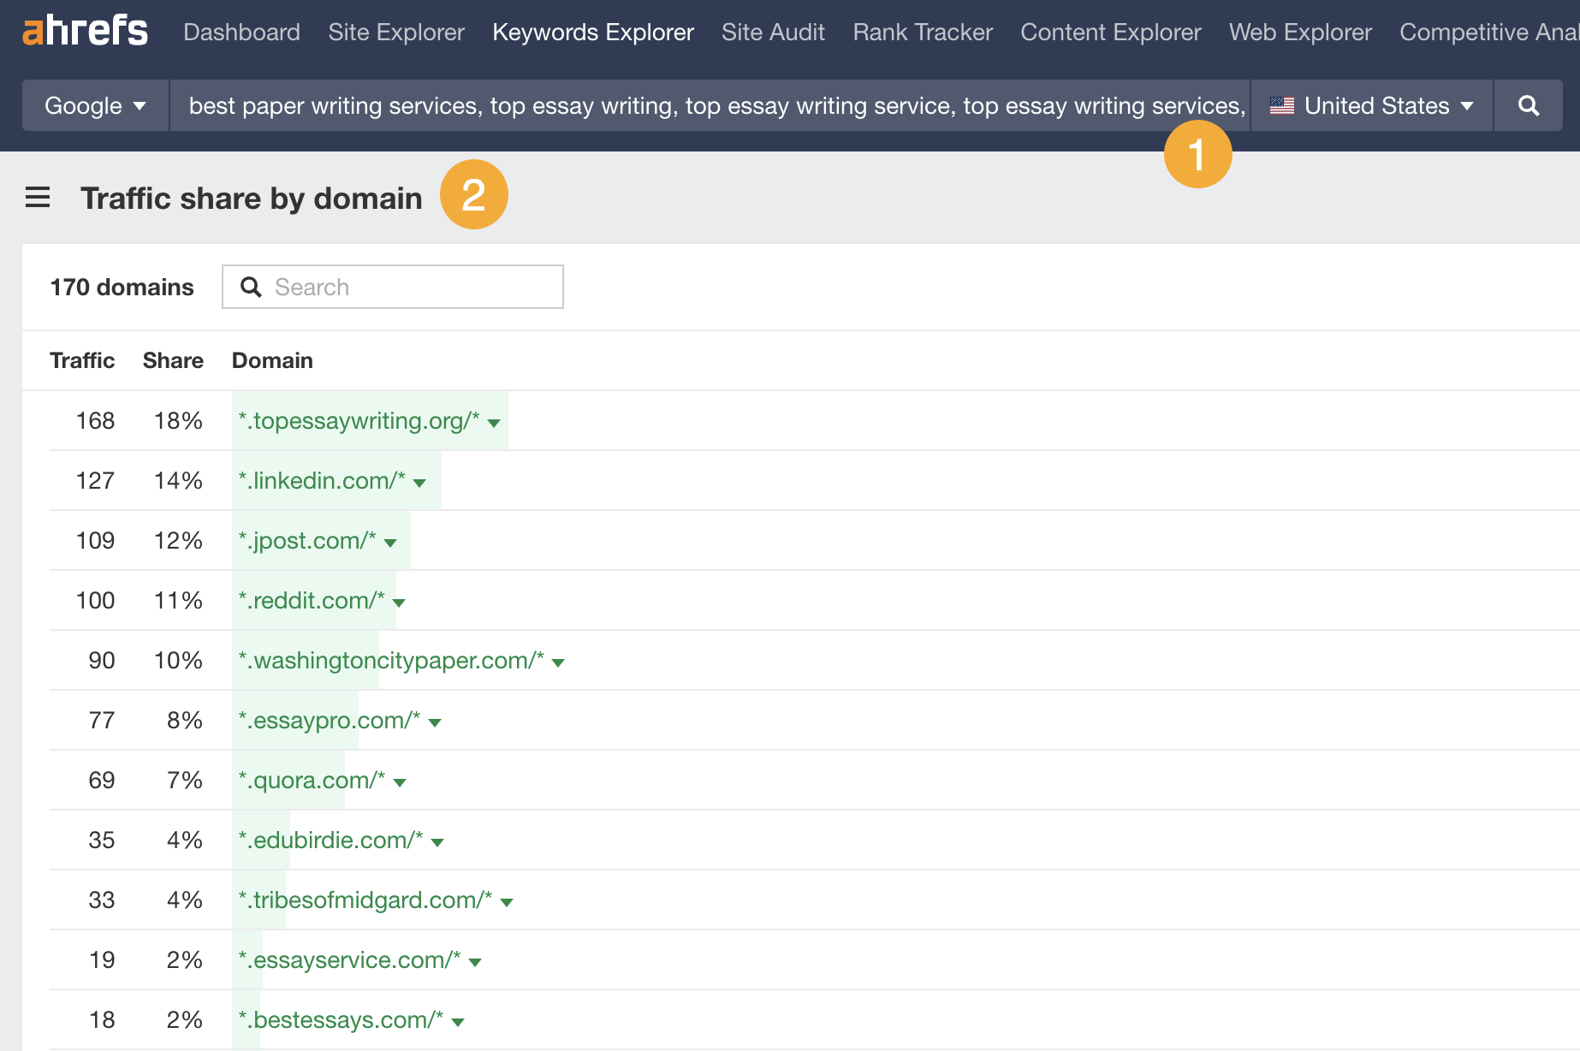This screenshot has height=1051, width=1580.
Task: Expand options for *.bestessays.com domain
Action: [x=460, y=1020]
